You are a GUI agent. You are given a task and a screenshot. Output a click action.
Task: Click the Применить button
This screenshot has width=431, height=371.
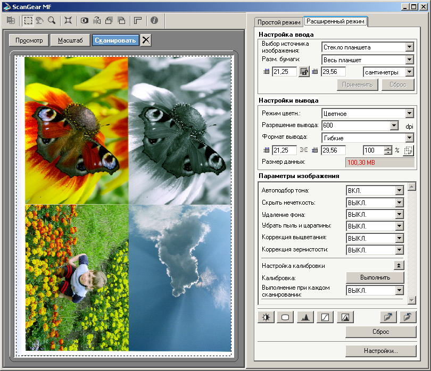click(x=358, y=85)
